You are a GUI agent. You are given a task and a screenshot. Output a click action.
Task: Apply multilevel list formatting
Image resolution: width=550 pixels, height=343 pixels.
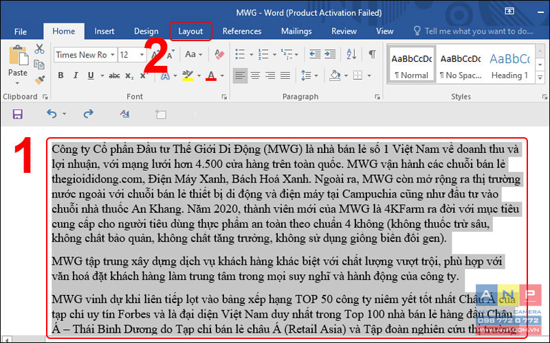(x=287, y=54)
